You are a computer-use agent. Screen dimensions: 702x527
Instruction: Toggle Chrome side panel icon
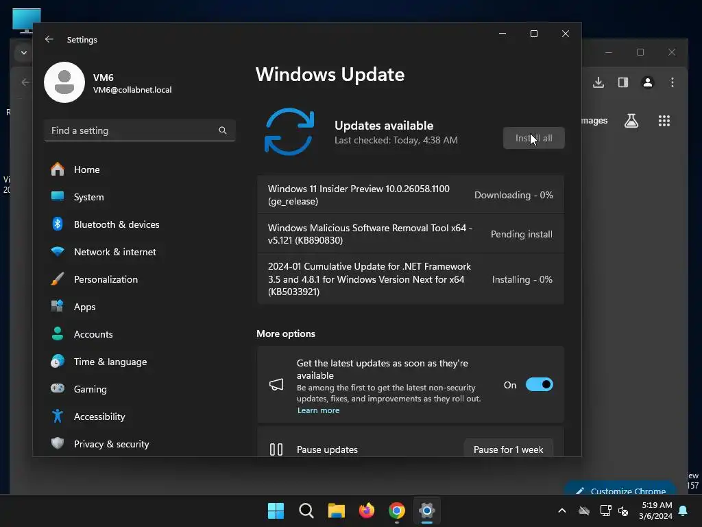pos(622,82)
